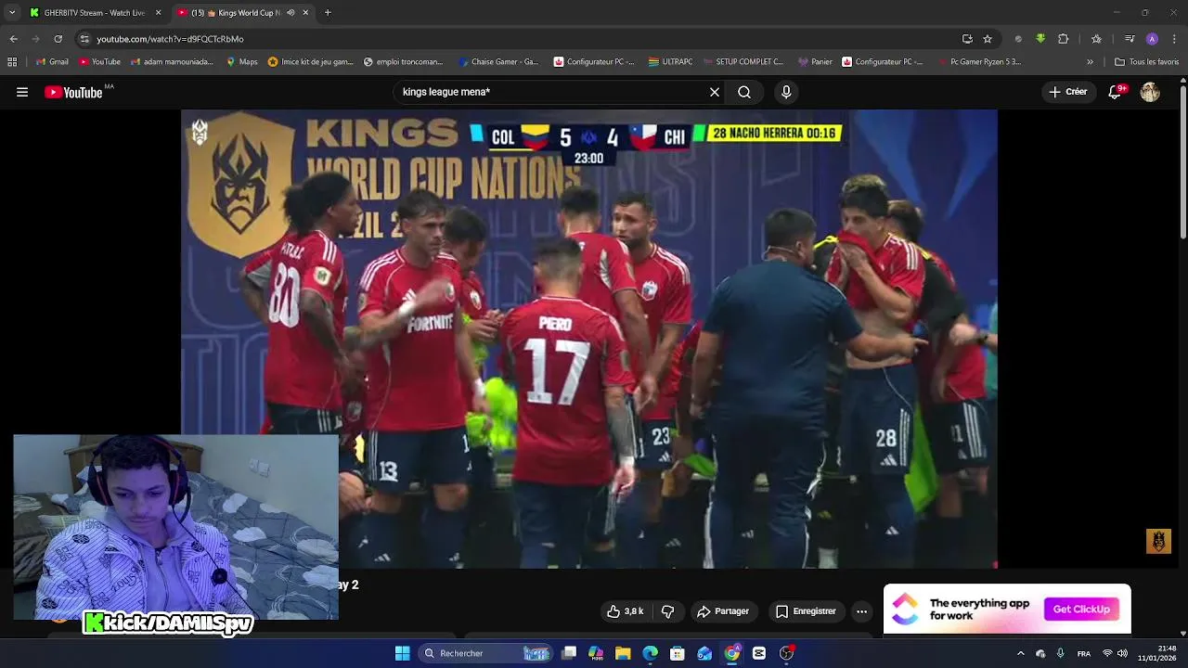Screen dimensions: 1188x668
Task: Open the Gmail bookmark
Action: point(52,62)
